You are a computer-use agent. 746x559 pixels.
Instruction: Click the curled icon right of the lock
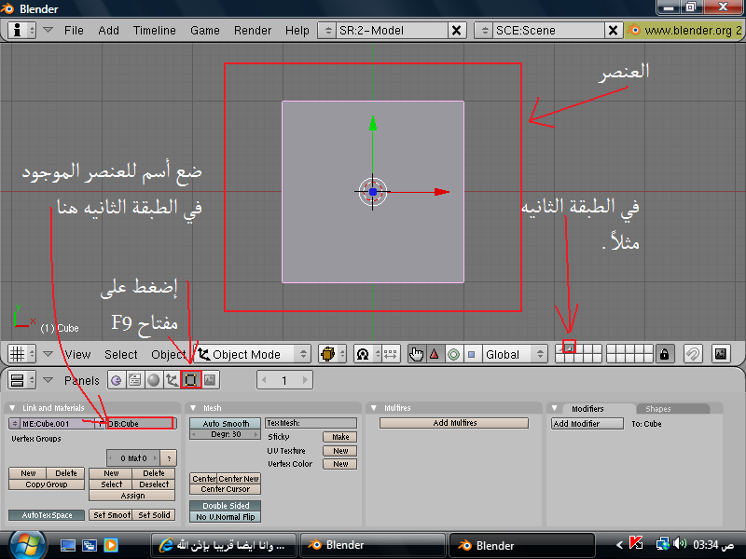tap(693, 354)
